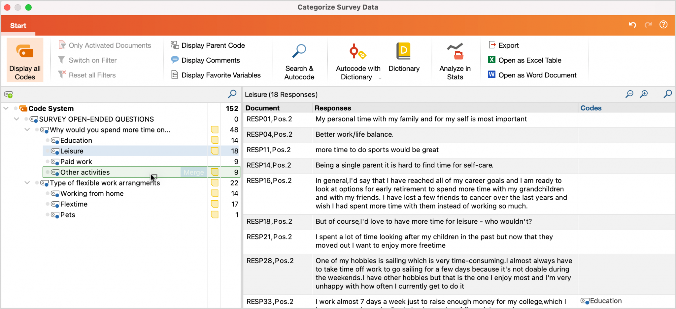The height and width of the screenshot is (309, 676).
Task: Collapse the SURVEY OPEN-ENDED QUESTIONS code
Action: [16, 119]
